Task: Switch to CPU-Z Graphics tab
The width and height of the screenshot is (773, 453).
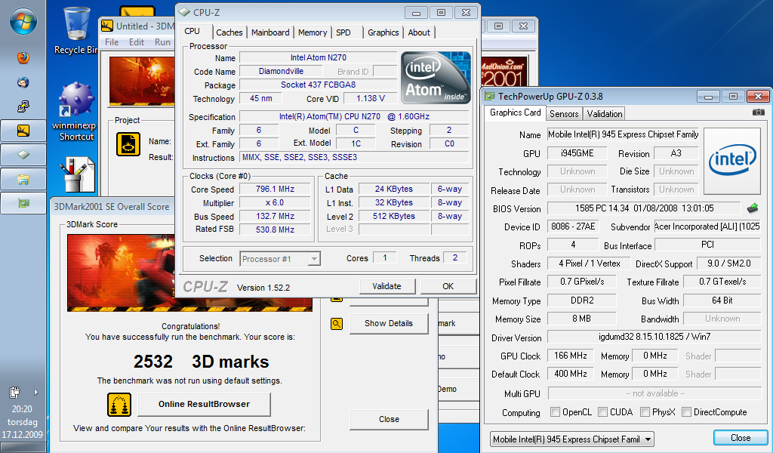Action: pyautogui.click(x=383, y=32)
